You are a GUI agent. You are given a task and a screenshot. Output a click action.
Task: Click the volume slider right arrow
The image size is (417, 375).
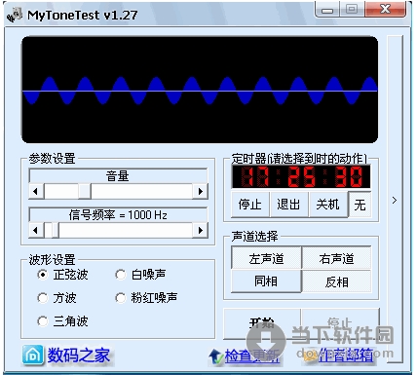tap(201, 191)
